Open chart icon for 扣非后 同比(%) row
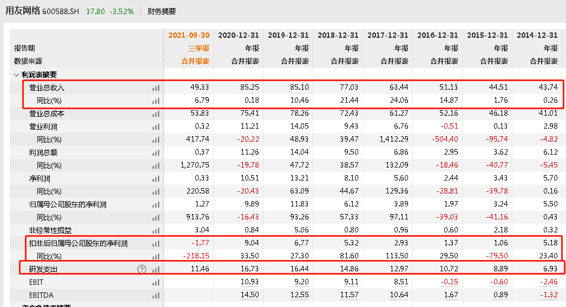566x307 pixels. click(x=156, y=257)
